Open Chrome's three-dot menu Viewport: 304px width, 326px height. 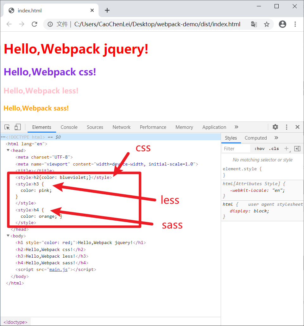tap(295, 24)
